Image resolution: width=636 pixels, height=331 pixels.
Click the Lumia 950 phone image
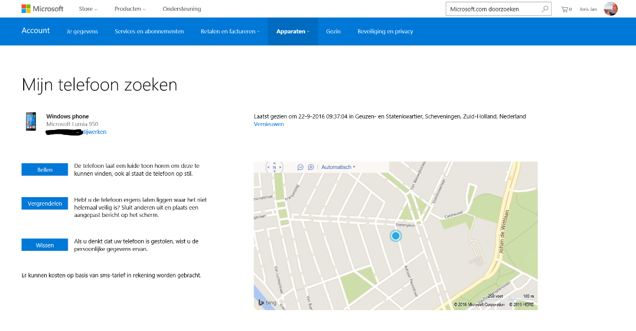pyautogui.click(x=31, y=121)
